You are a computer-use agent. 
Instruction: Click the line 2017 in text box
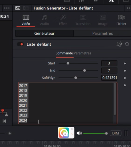click(x=23, y=86)
